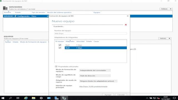This screenshot has width=178, height=100.
Task: Open Settings gear in taskbar
Action: point(41,98)
